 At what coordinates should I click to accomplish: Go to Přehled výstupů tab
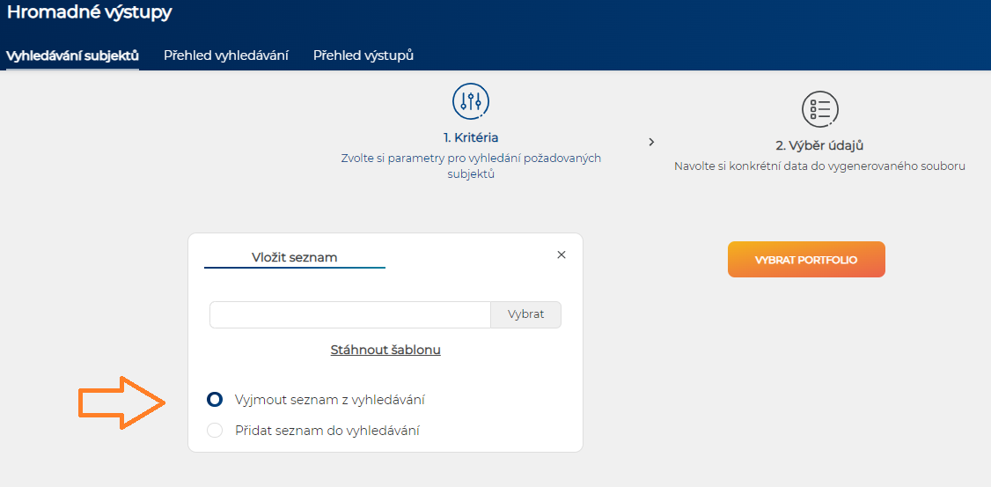363,55
